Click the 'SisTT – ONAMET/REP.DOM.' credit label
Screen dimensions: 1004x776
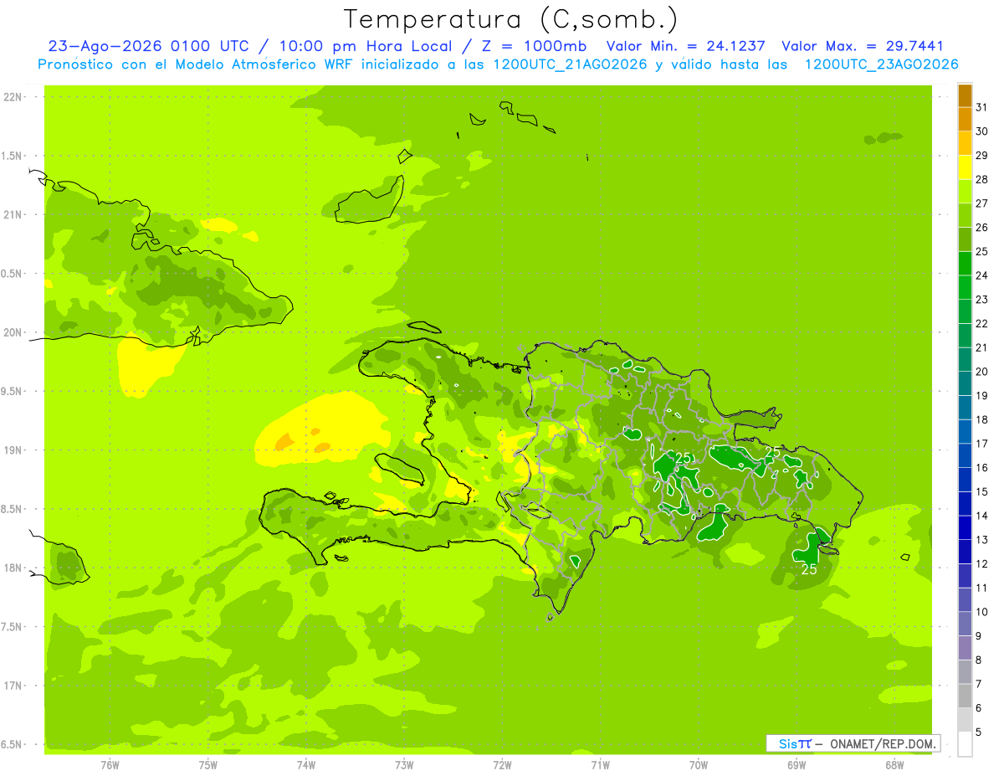click(853, 743)
